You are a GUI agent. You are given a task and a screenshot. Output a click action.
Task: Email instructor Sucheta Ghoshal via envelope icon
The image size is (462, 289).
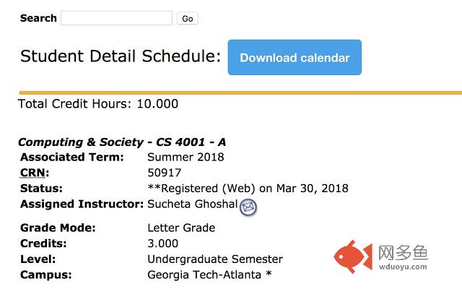[x=248, y=207]
